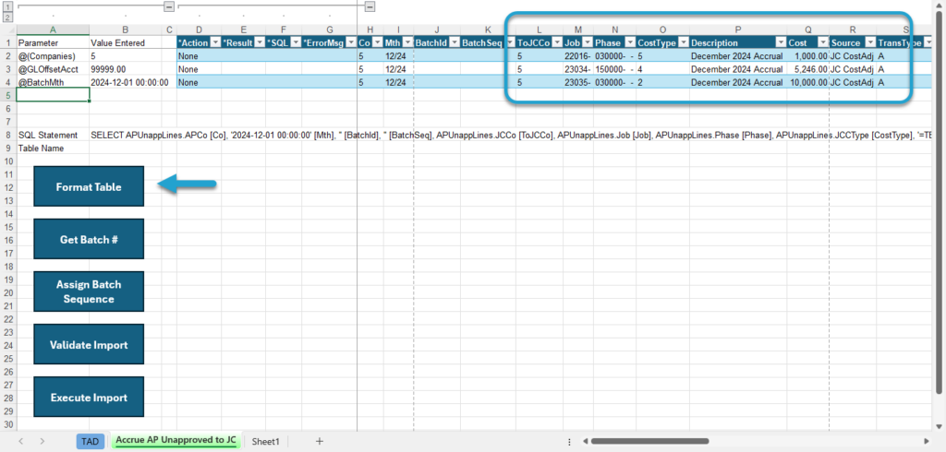Select the Accrue AP Unapproved to JC tab
946x452 pixels.
tap(176, 441)
